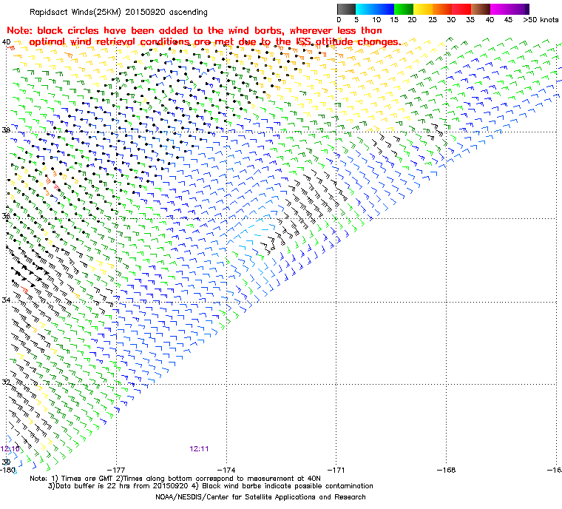Click the latitude label 32

point(6,382)
